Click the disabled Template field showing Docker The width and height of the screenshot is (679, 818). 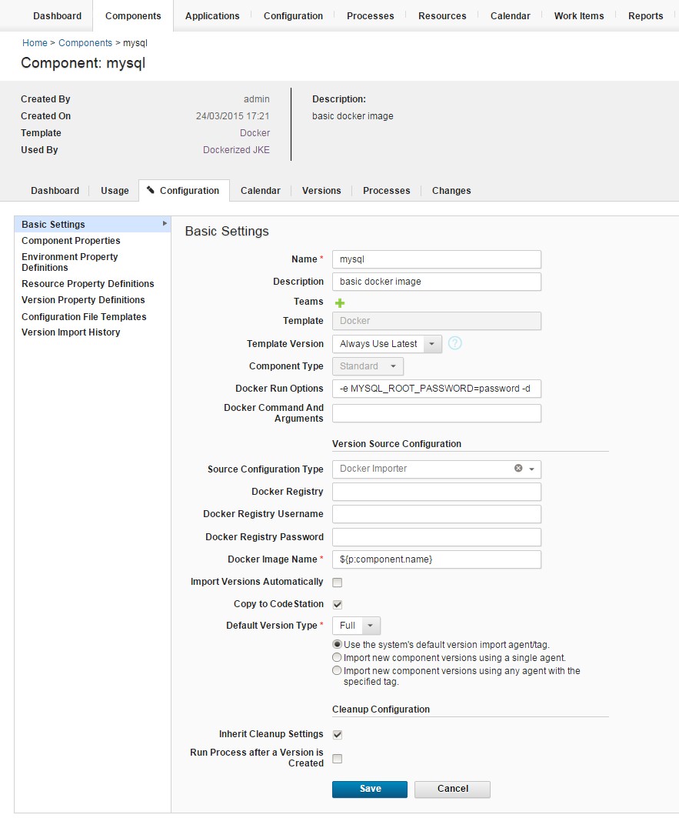click(x=437, y=321)
